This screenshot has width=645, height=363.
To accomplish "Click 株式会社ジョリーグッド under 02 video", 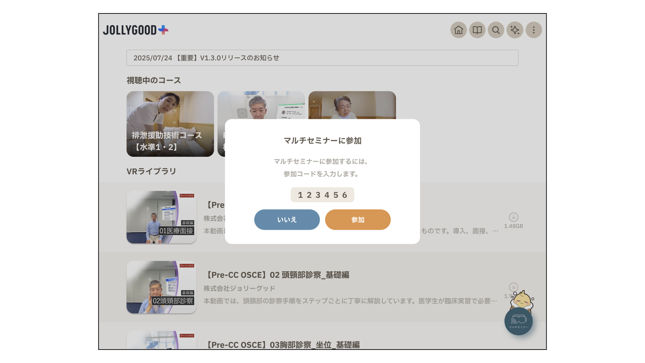I will [239, 288].
